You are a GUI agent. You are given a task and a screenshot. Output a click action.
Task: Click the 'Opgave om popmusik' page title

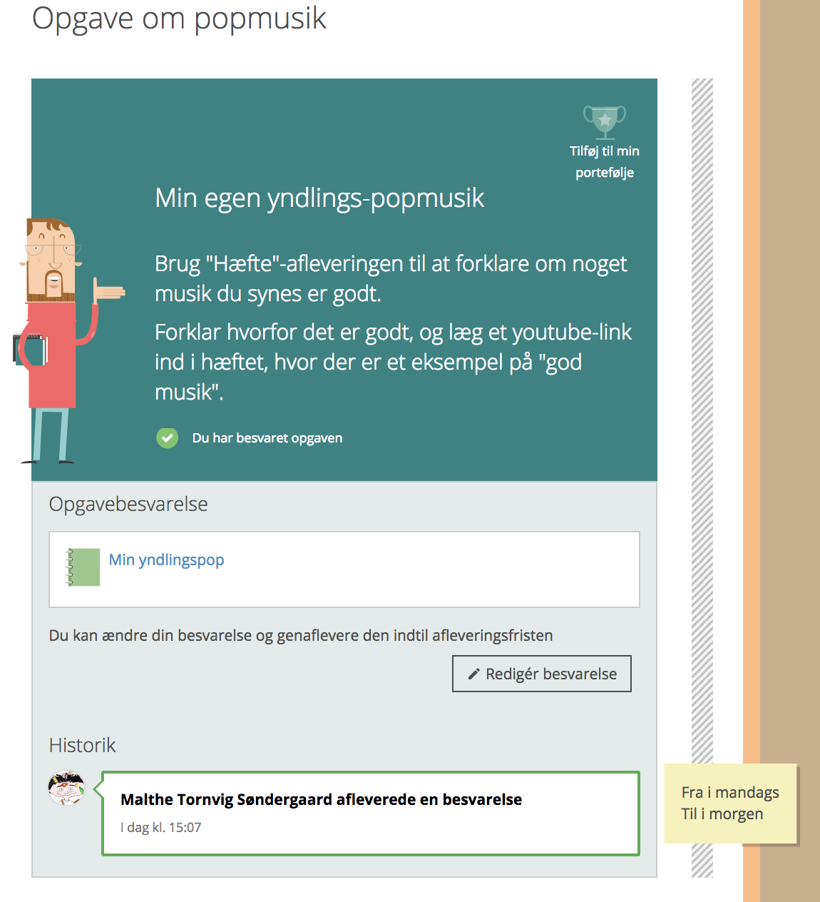click(179, 18)
